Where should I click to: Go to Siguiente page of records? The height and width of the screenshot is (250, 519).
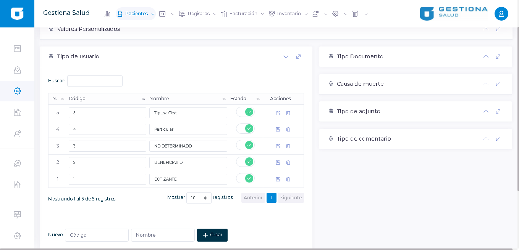[291, 198]
